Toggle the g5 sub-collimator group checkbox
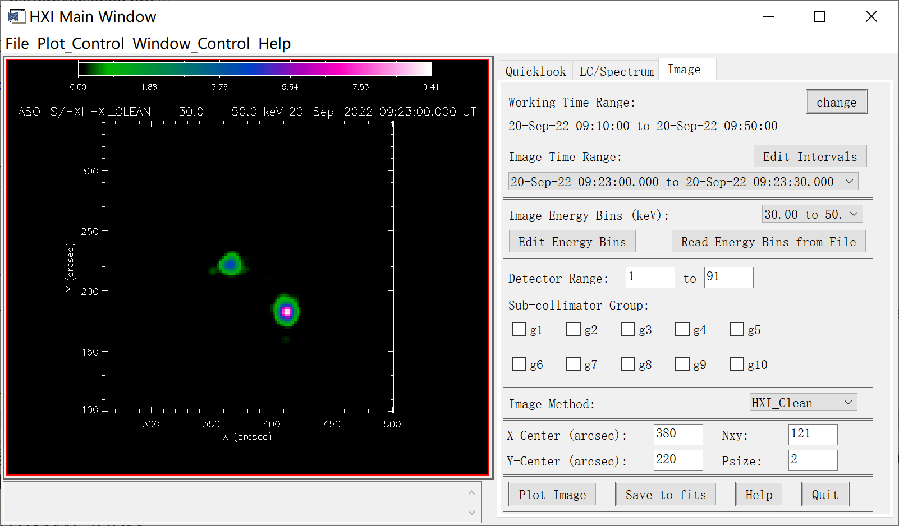 (737, 329)
